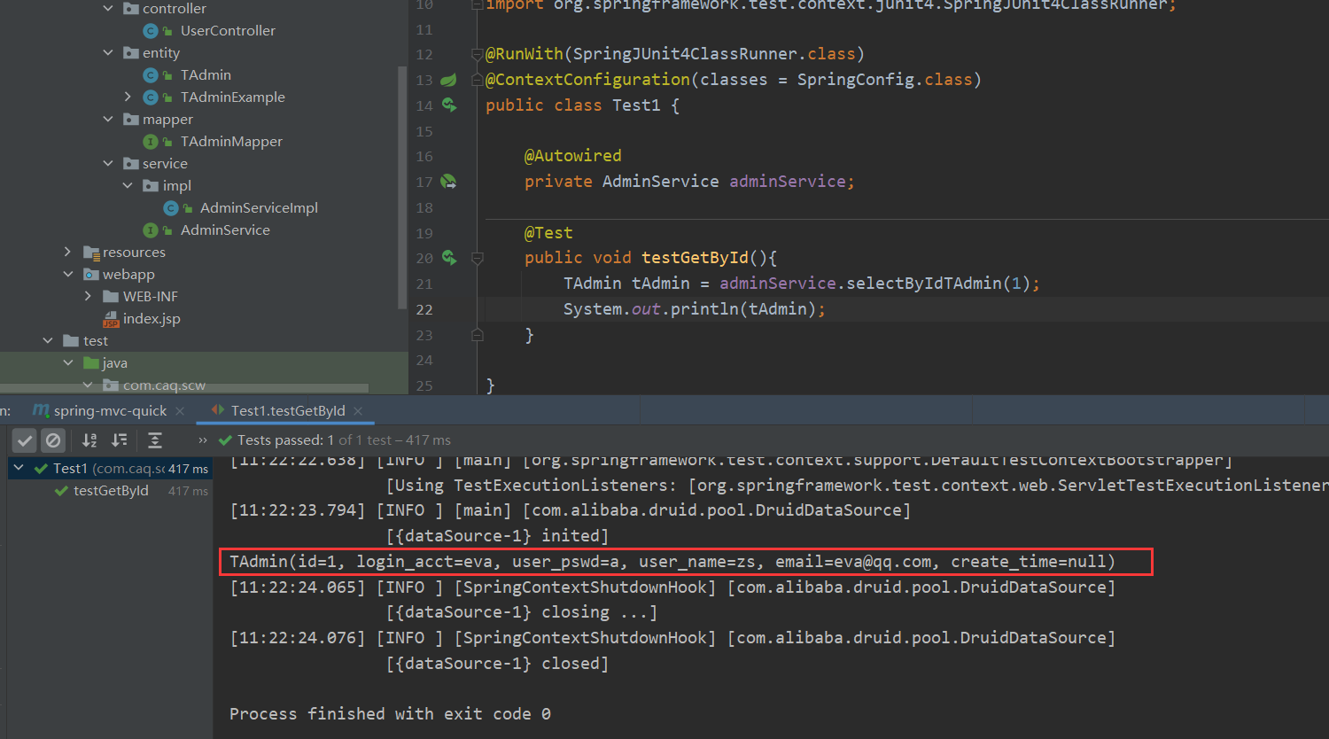Toggle Show Passed tests button

(x=26, y=440)
